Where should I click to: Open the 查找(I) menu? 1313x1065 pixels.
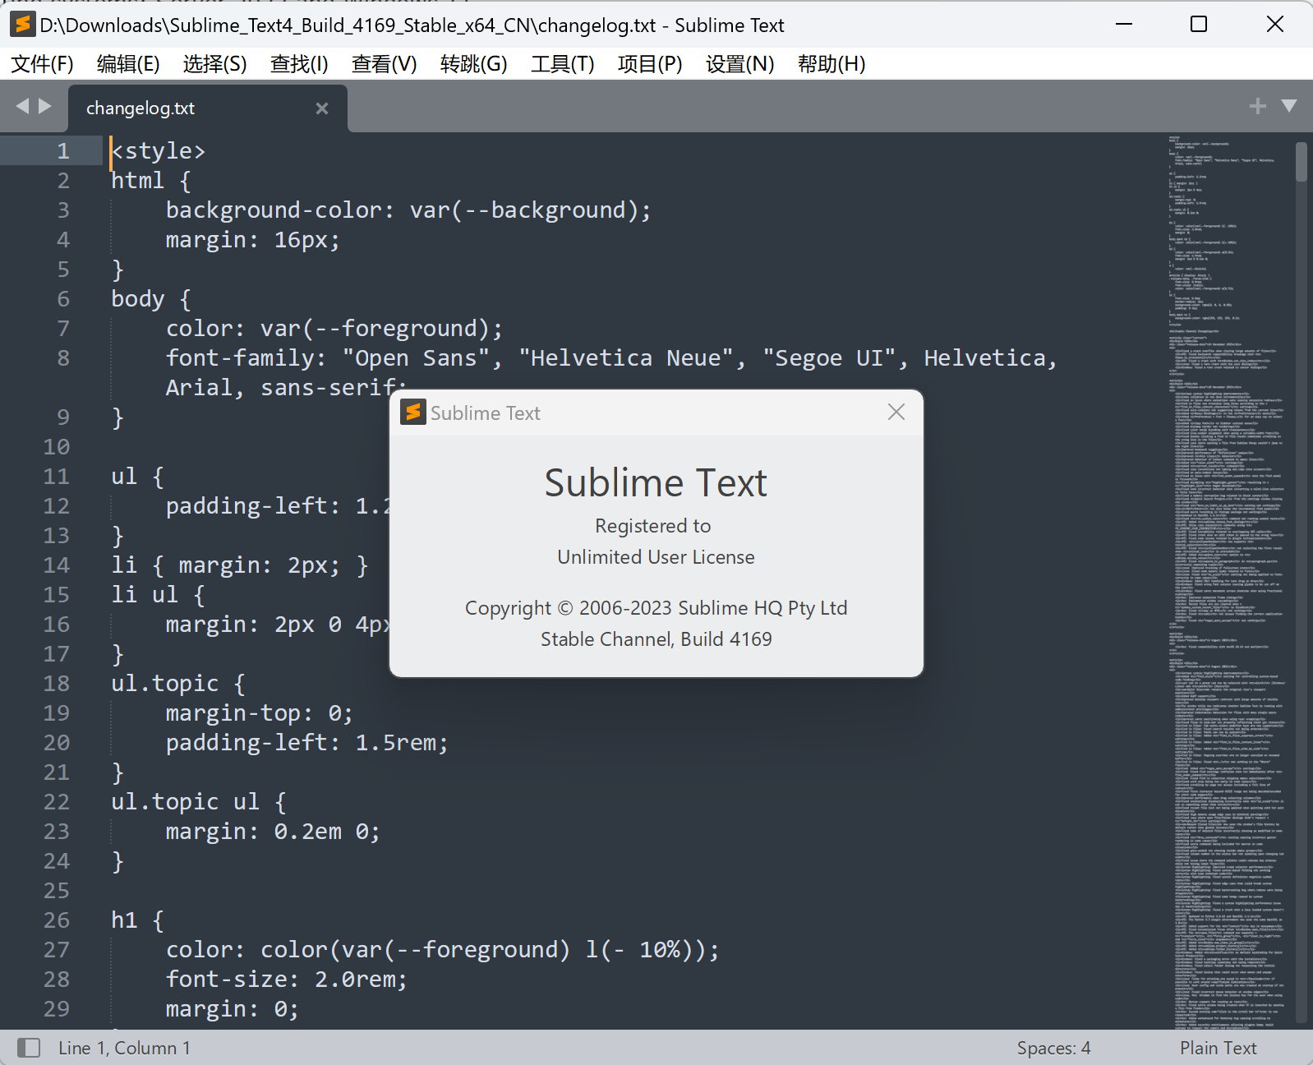point(299,64)
